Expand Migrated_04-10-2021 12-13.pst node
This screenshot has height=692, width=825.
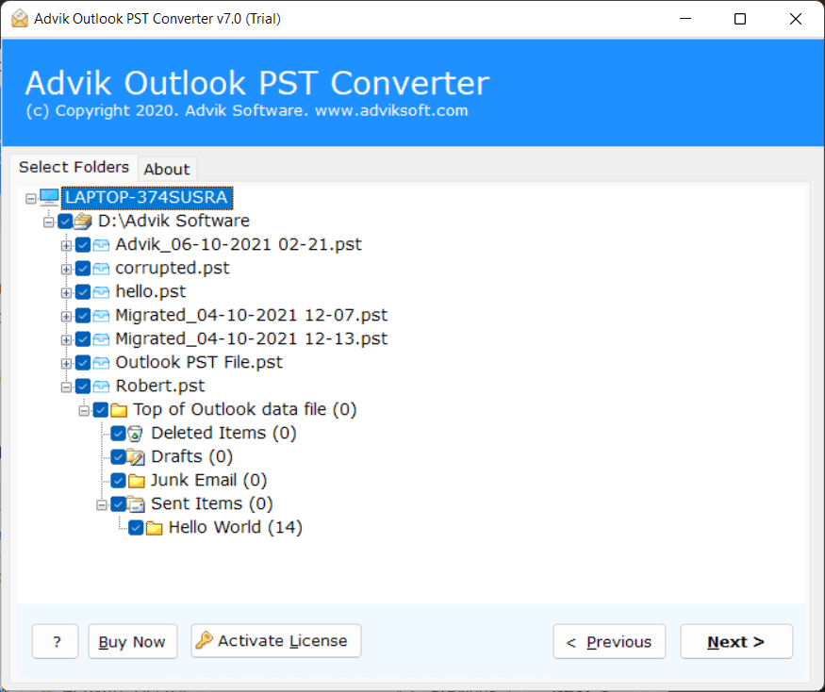click(x=66, y=340)
